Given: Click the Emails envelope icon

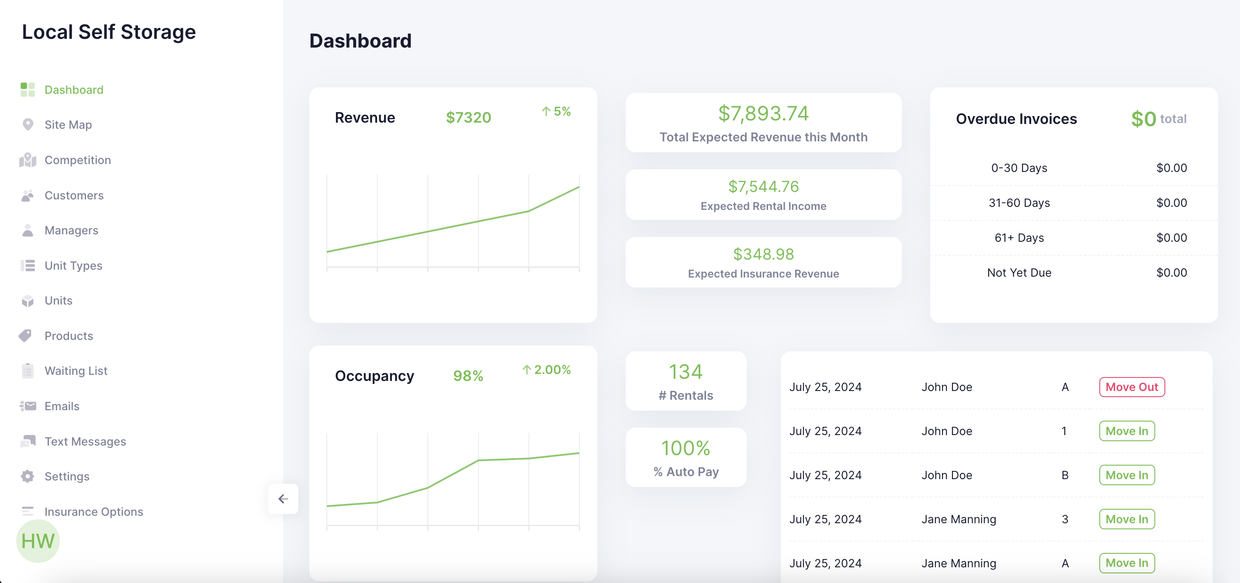Looking at the screenshot, I should (x=28, y=406).
